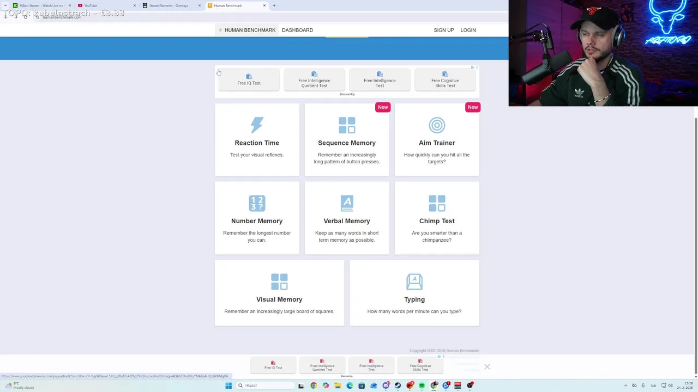Viewport: 698px width, 392px height.
Task: Click the SIGN UP link
Action: 444,30
